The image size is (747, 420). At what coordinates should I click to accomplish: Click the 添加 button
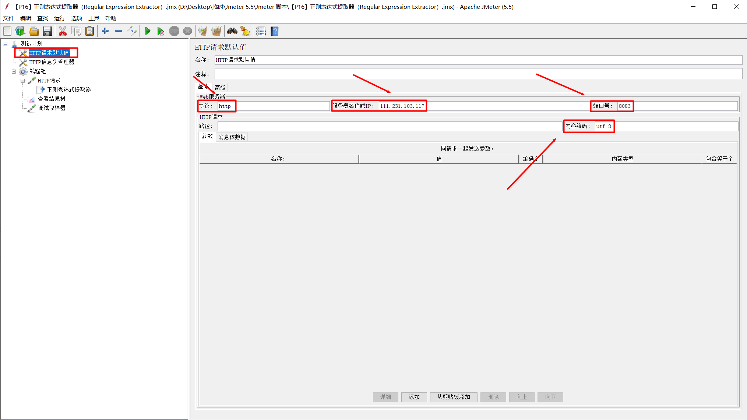(414, 397)
